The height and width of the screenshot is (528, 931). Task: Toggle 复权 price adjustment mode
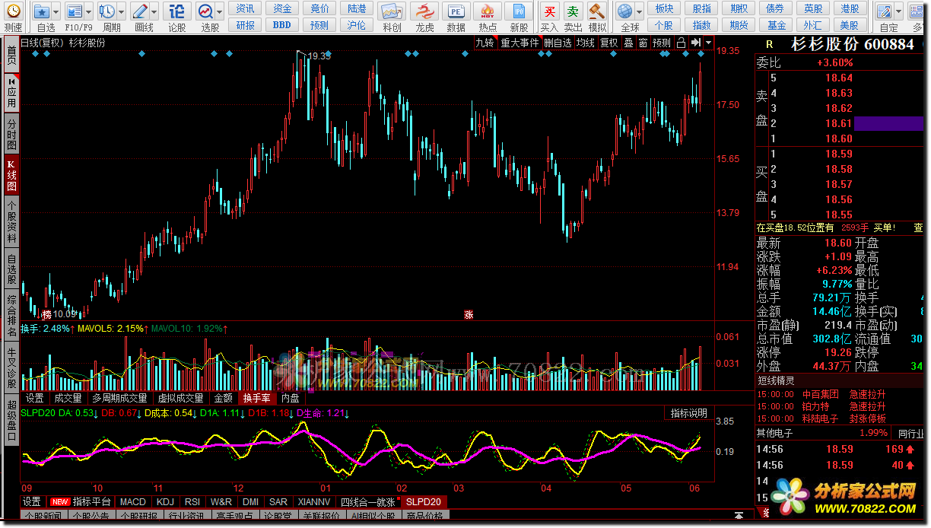coord(609,43)
